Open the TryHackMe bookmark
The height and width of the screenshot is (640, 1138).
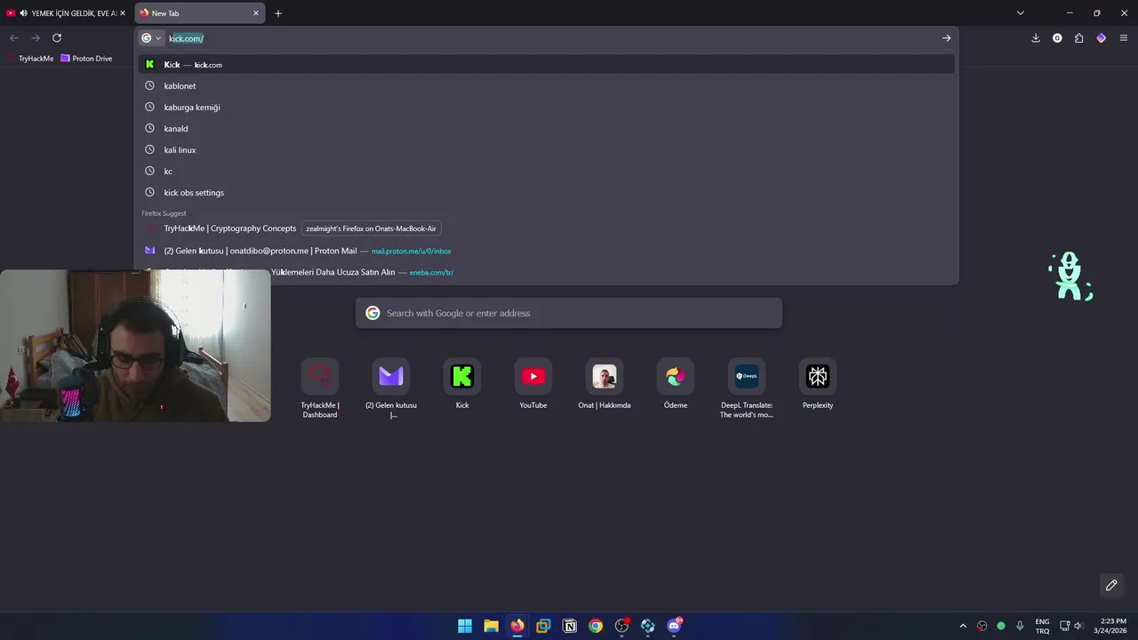(30, 59)
